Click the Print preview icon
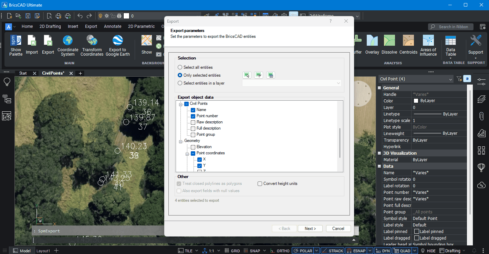Image resolution: width=489 pixels, height=254 pixels. [49, 16]
